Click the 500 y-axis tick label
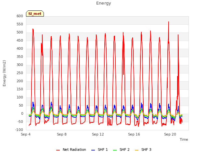Image resolution: width=208 pixels, height=156 pixels. point(20,32)
